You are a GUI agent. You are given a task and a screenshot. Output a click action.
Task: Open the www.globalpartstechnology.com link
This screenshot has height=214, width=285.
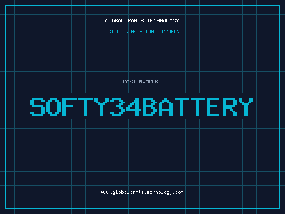pyautogui.click(x=142, y=192)
